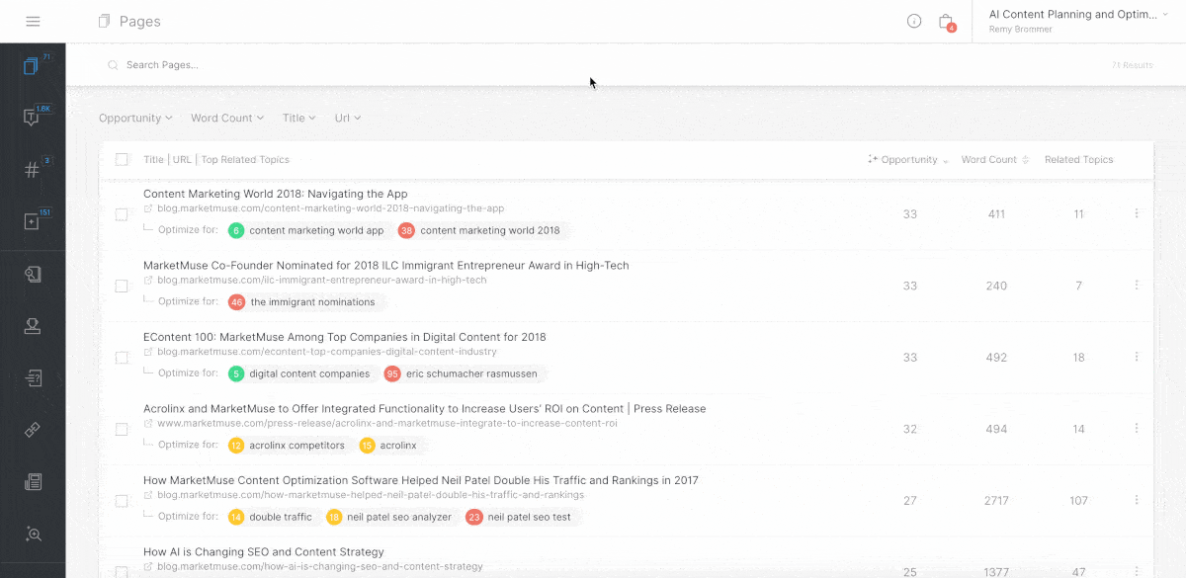Select topic chip neil patel seo test
The height and width of the screenshot is (578, 1186).
point(521,517)
